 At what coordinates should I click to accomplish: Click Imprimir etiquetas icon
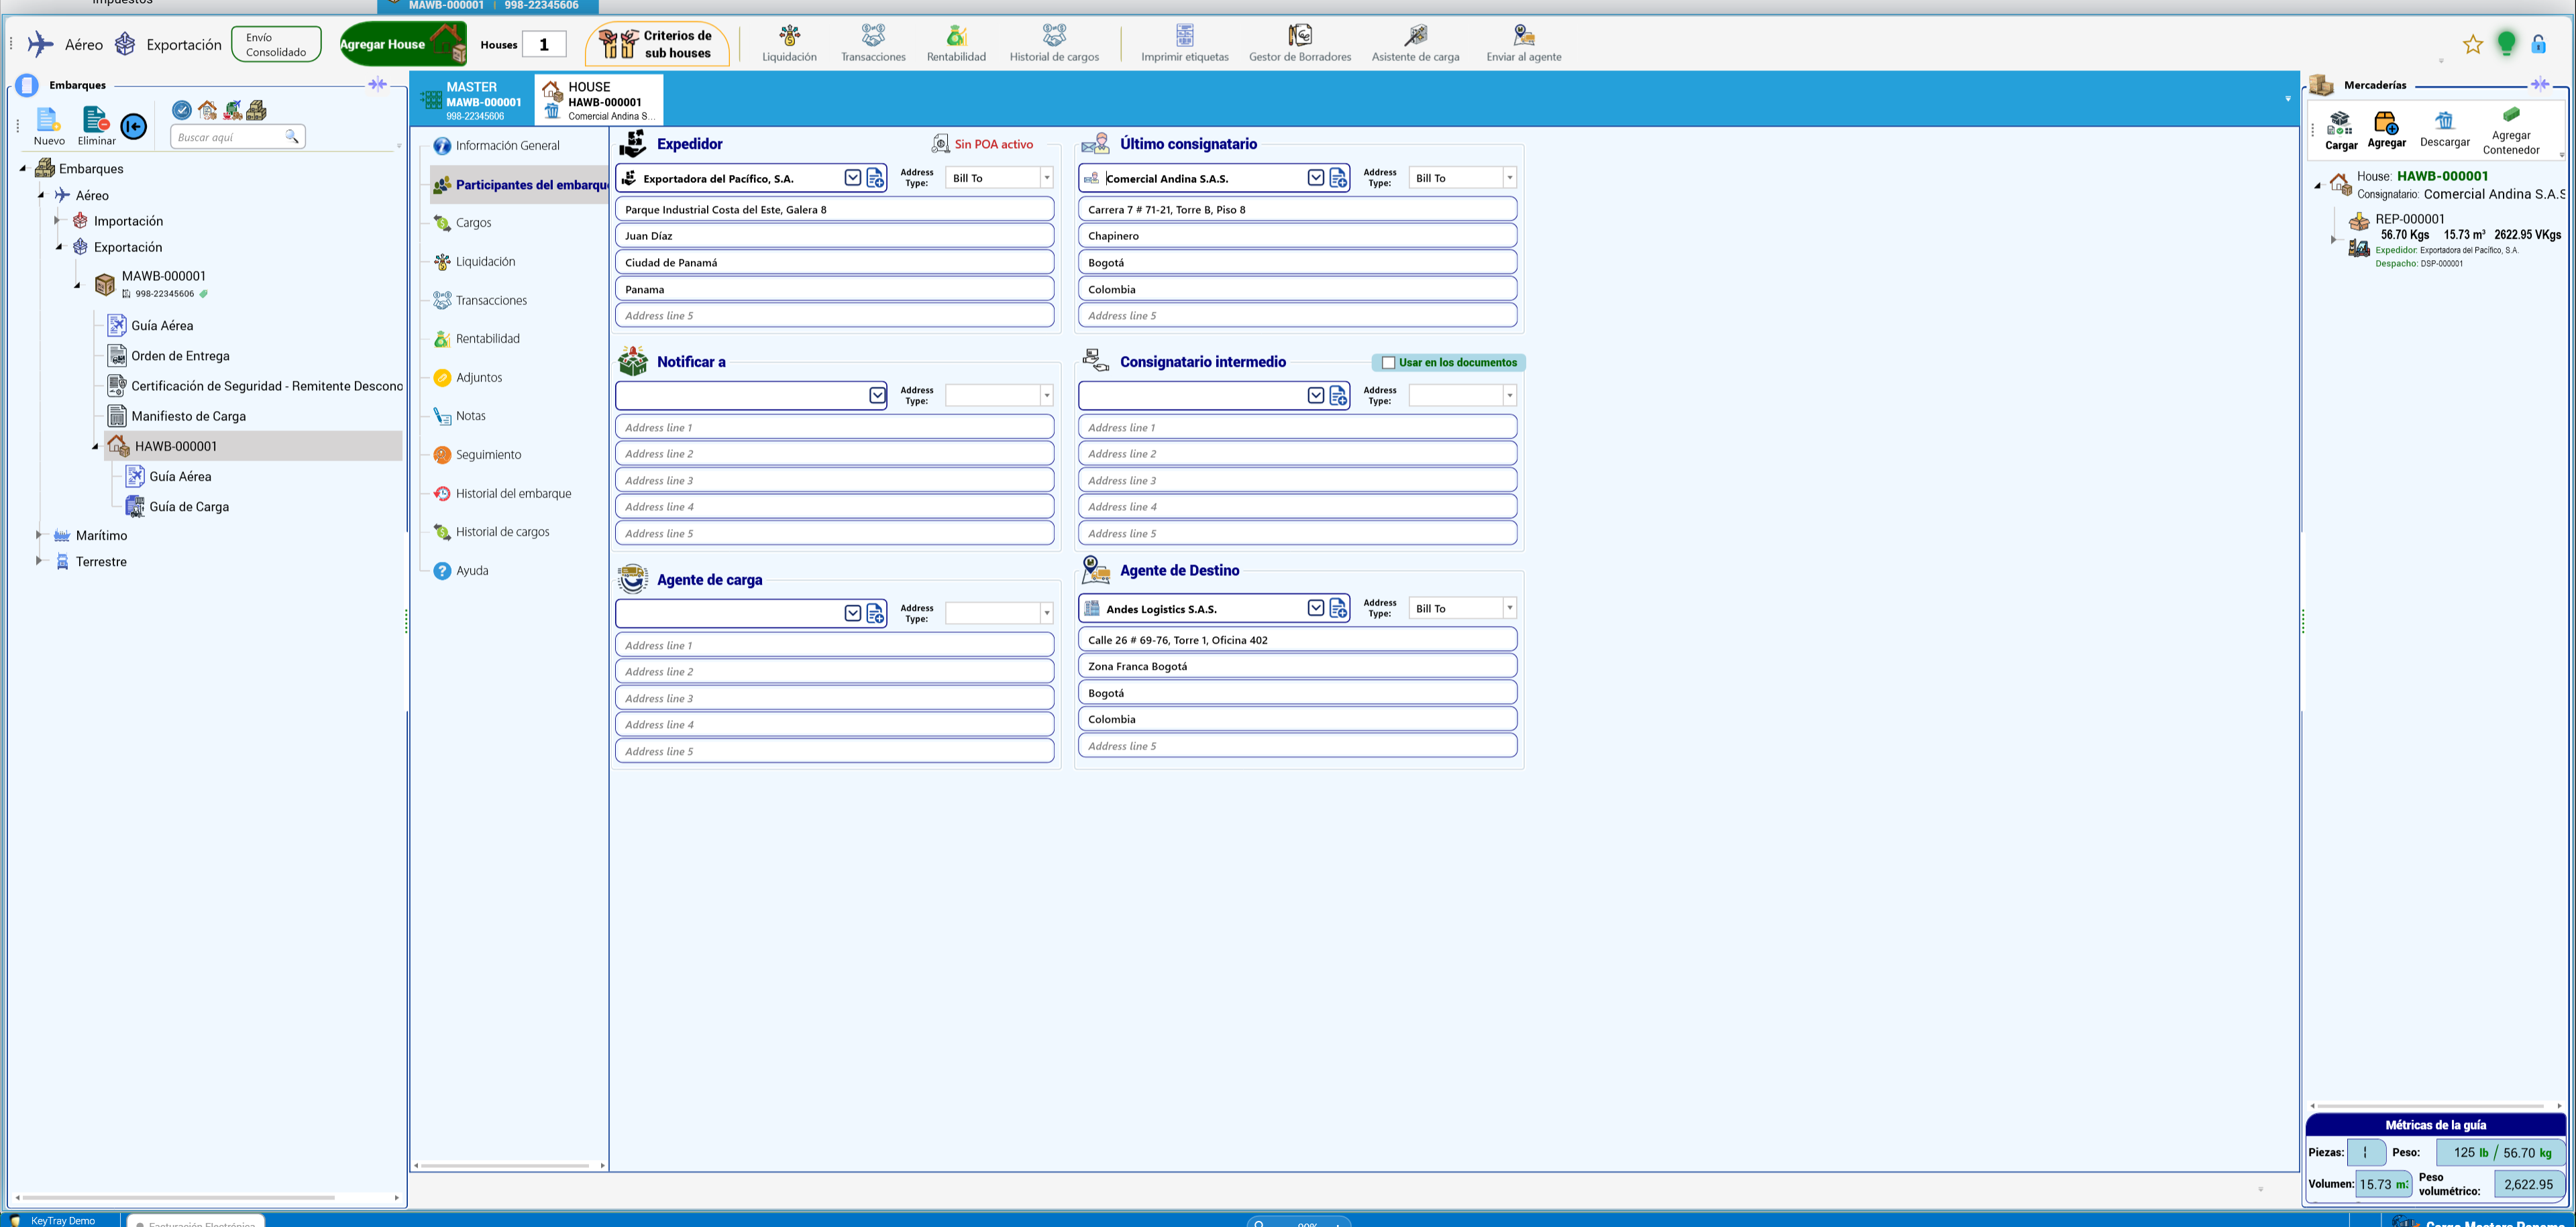coord(1185,44)
